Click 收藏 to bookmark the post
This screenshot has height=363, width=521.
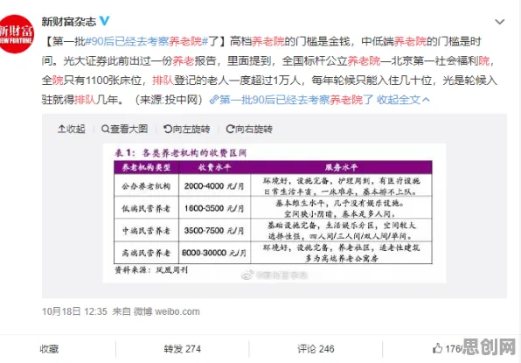pos(49,349)
